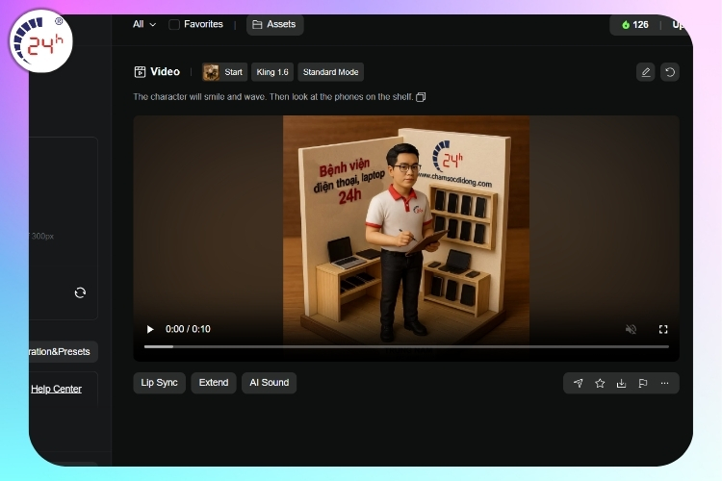This screenshot has height=481, width=722.
Task: Click the Video section icon
Action: pos(140,72)
